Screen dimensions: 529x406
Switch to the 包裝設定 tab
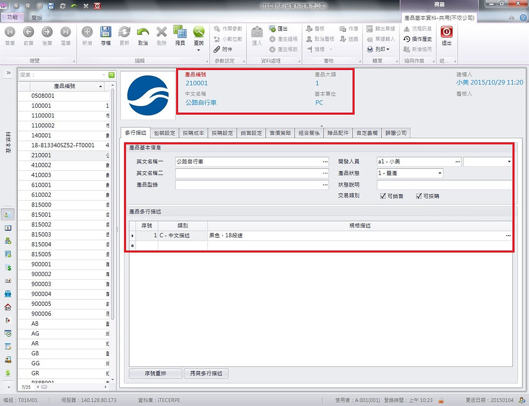(x=165, y=133)
